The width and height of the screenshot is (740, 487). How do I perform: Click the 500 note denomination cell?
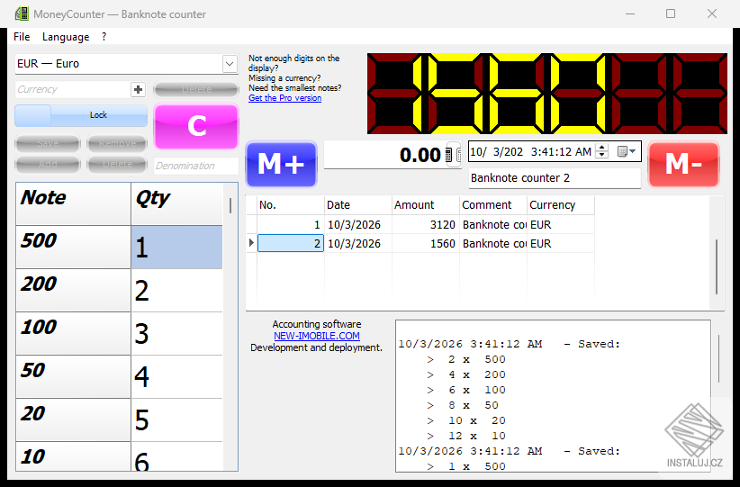[74, 248]
